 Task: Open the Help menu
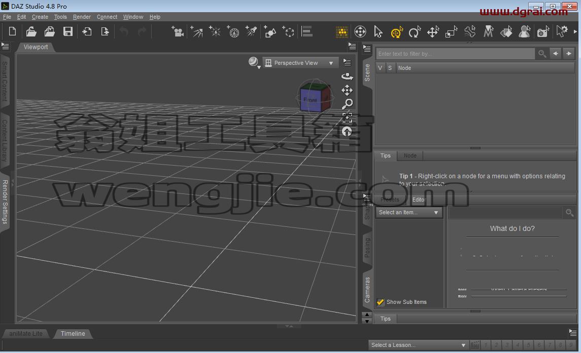pos(155,17)
